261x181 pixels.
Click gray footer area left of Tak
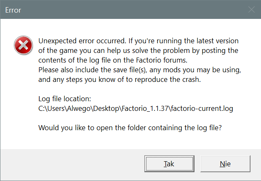(72, 164)
